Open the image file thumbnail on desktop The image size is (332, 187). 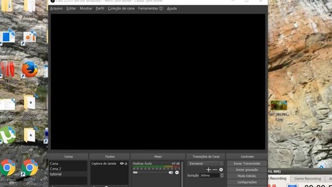279,105
